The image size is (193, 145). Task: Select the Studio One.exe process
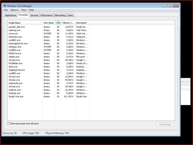[x=48, y=96]
